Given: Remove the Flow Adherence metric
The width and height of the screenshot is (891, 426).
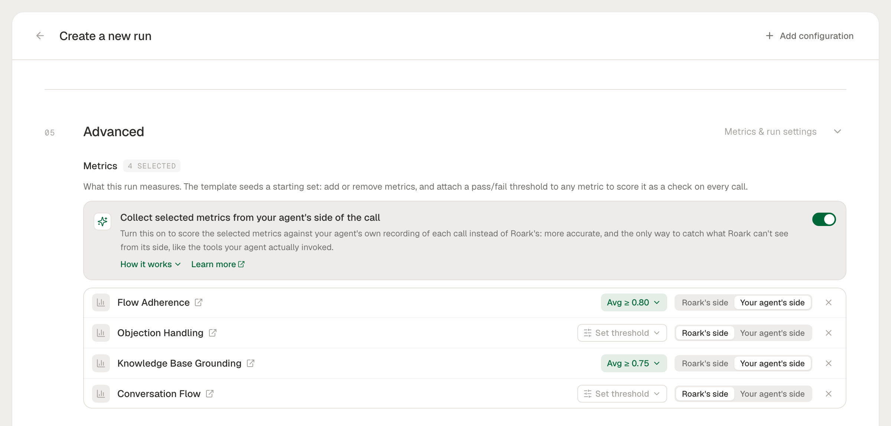Looking at the screenshot, I should click(829, 302).
